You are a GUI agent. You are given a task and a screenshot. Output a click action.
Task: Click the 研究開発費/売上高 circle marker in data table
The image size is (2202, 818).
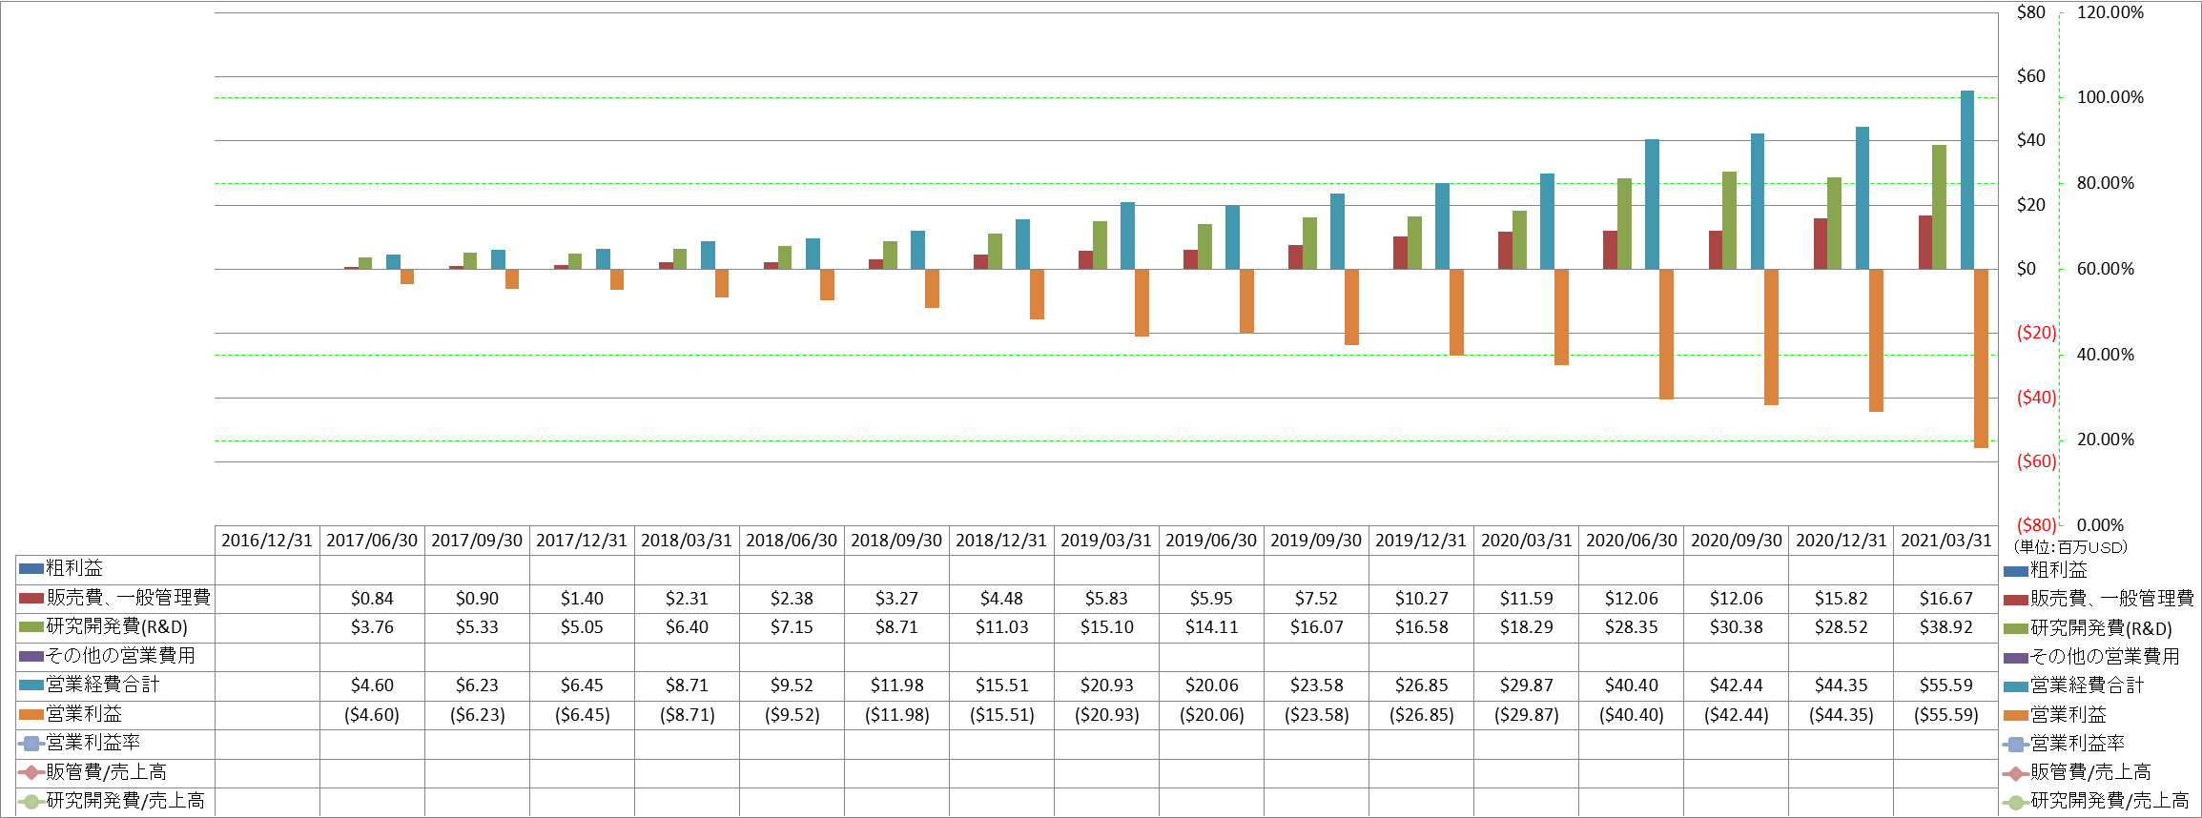point(31,801)
